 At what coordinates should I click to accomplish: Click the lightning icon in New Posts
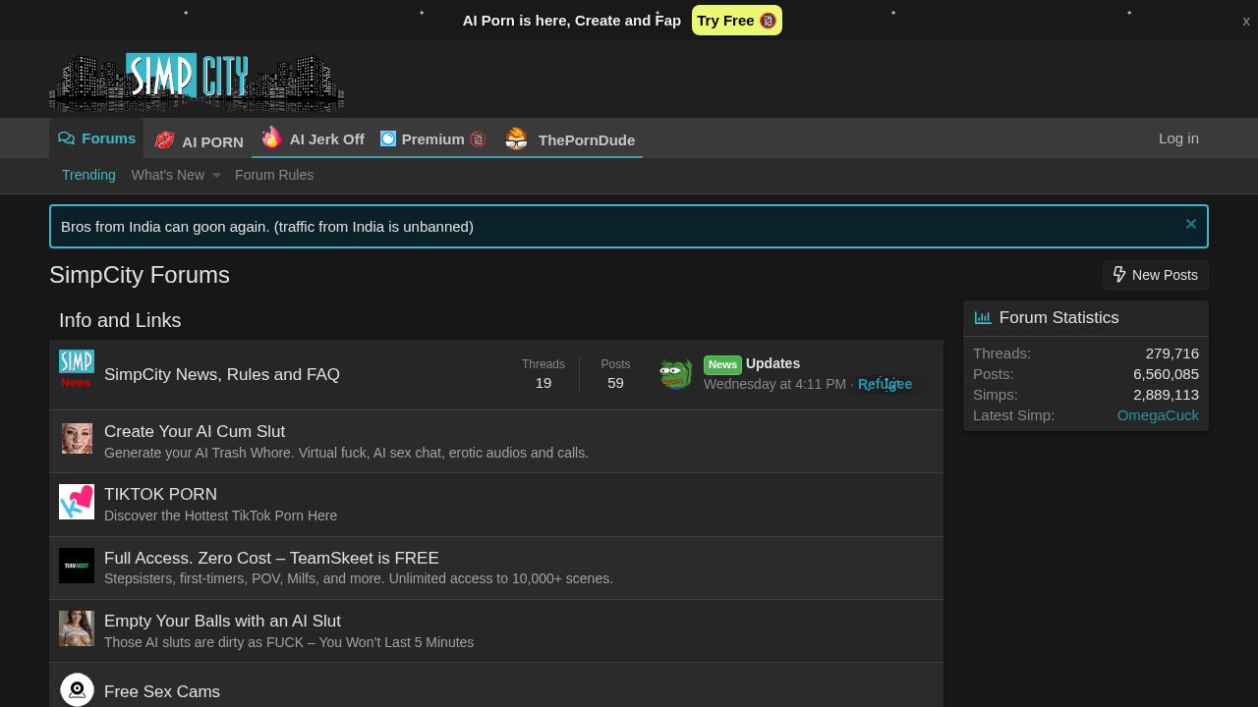[1119, 274]
